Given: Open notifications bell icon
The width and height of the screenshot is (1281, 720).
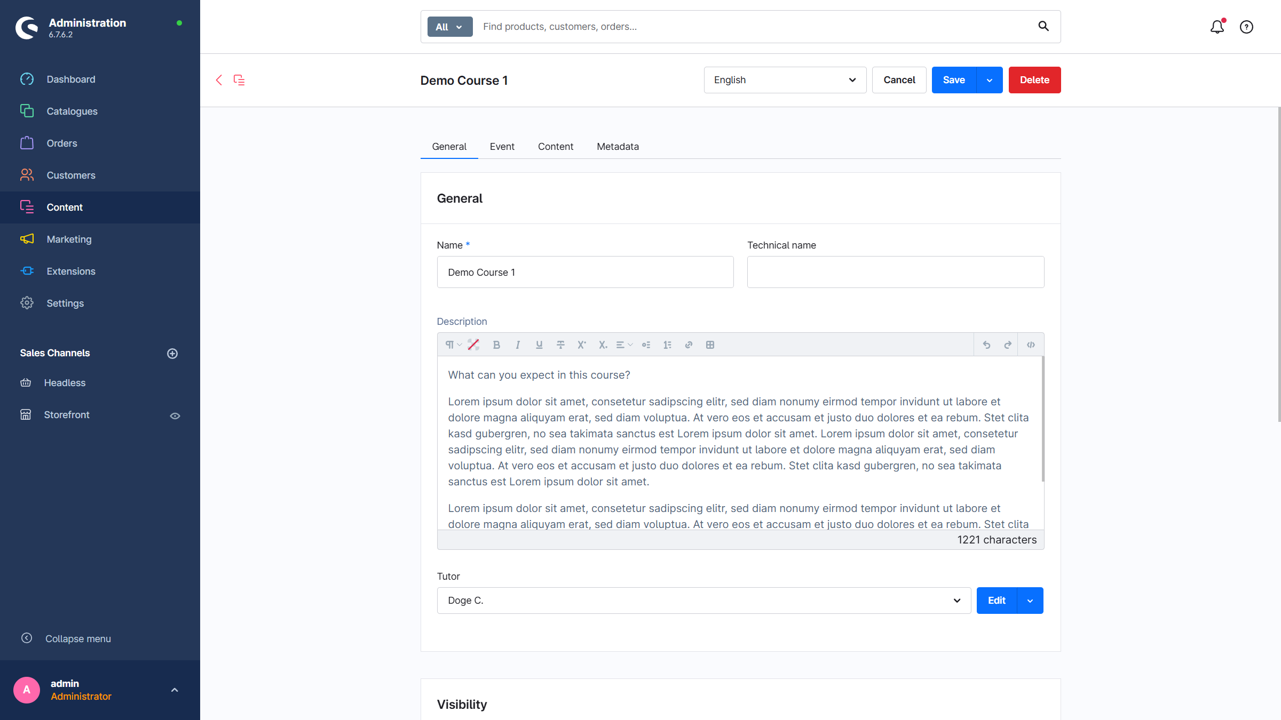Looking at the screenshot, I should [1217, 27].
